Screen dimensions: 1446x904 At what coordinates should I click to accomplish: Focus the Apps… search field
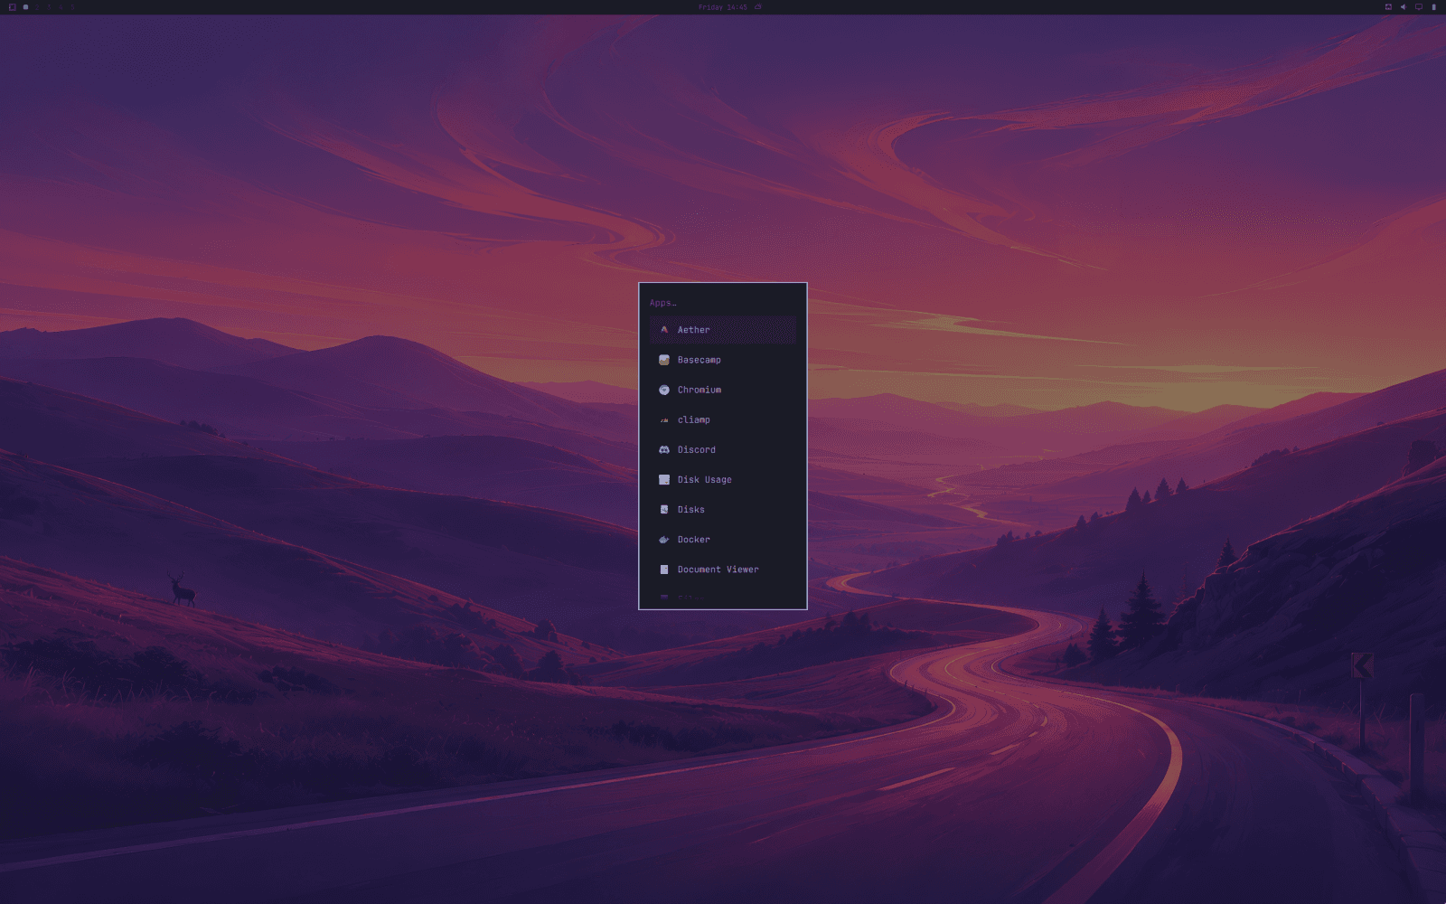pos(723,303)
